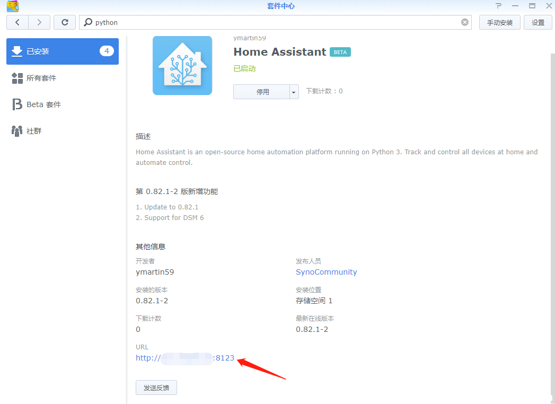Click the Package Center app icon in title bar

pyautogui.click(x=13, y=6)
